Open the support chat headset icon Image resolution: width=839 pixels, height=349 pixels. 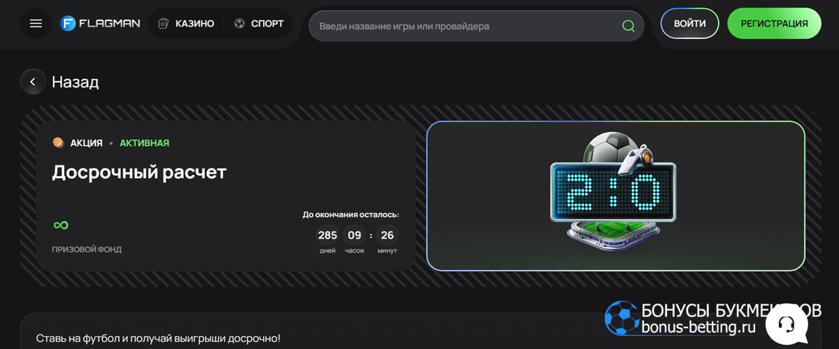(786, 325)
